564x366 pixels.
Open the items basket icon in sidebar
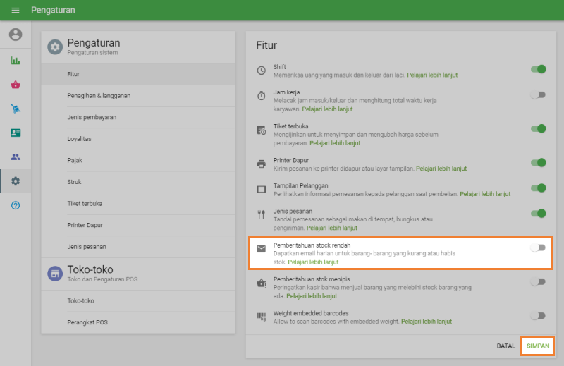tap(16, 85)
